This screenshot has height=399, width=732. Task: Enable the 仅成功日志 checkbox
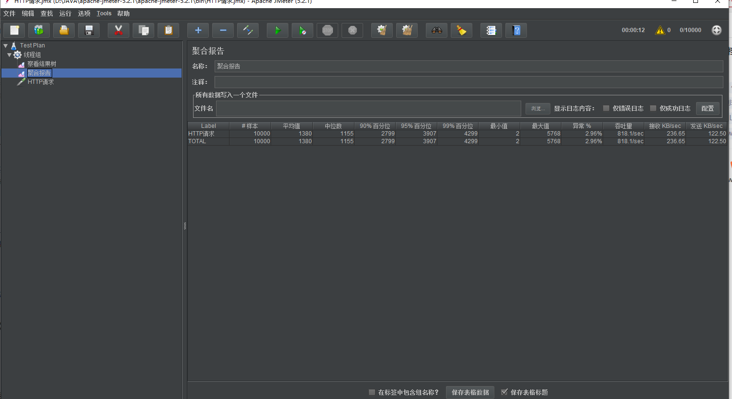click(x=653, y=108)
